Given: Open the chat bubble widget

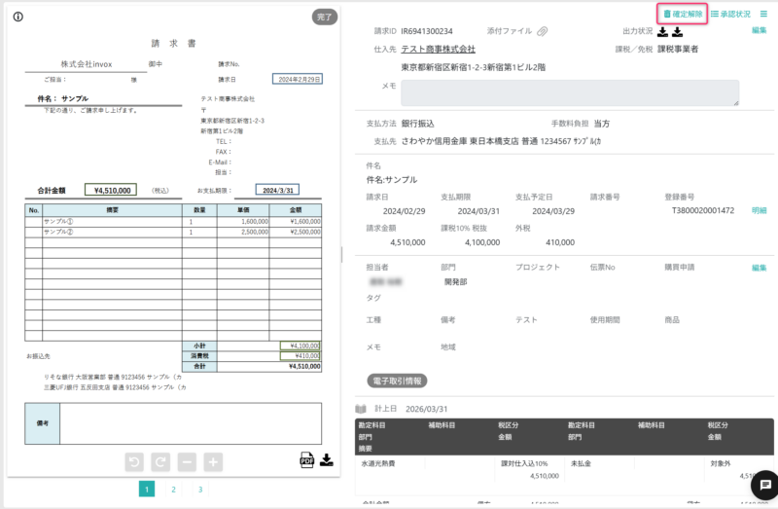Looking at the screenshot, I should click(763, 484).
